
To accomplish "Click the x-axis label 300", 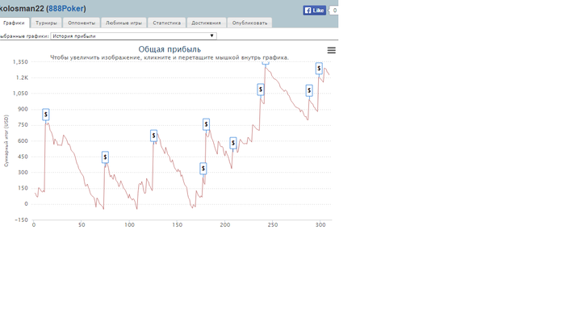I will coord(320,224).
